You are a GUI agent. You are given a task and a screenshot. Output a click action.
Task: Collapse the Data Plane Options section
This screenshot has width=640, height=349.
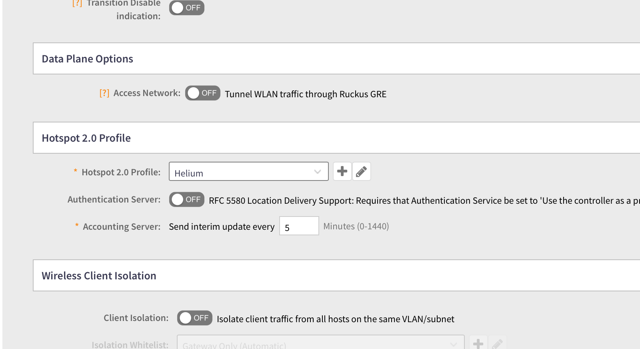point(87,59)
